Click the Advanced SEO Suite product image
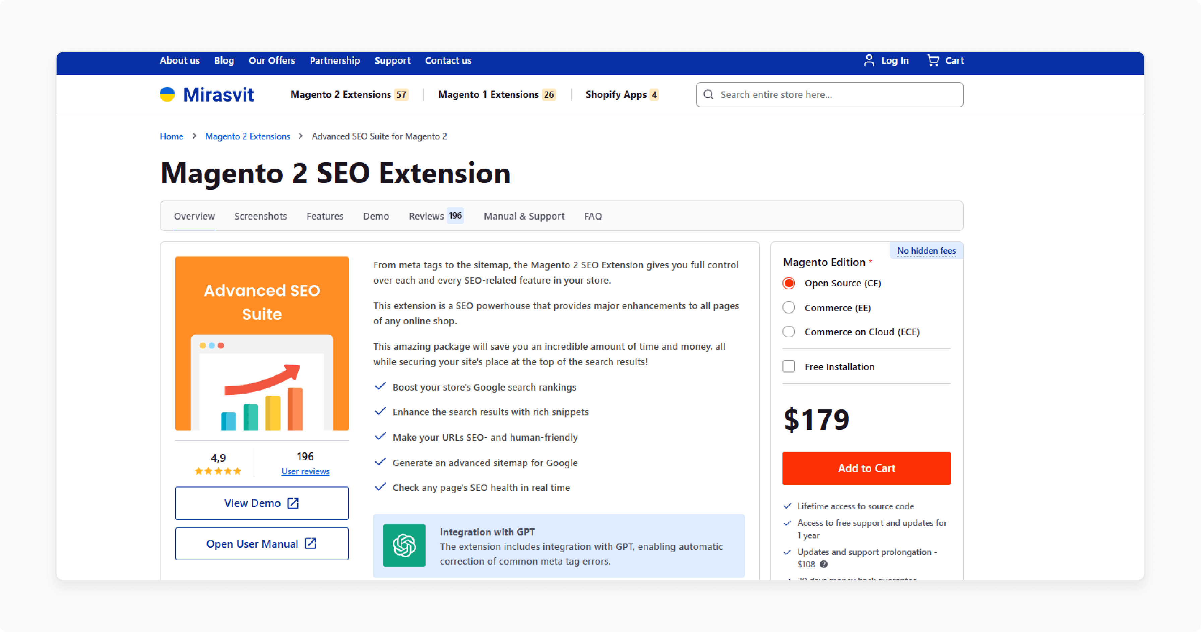This screenshot has width=1201, height=632. coord(262,343)
